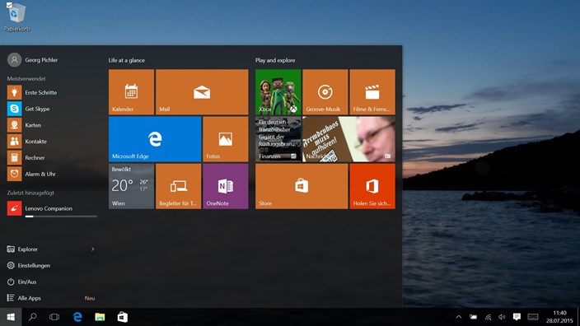Click the Play and explore group title

pyautogui.click(x=275, y=60)
